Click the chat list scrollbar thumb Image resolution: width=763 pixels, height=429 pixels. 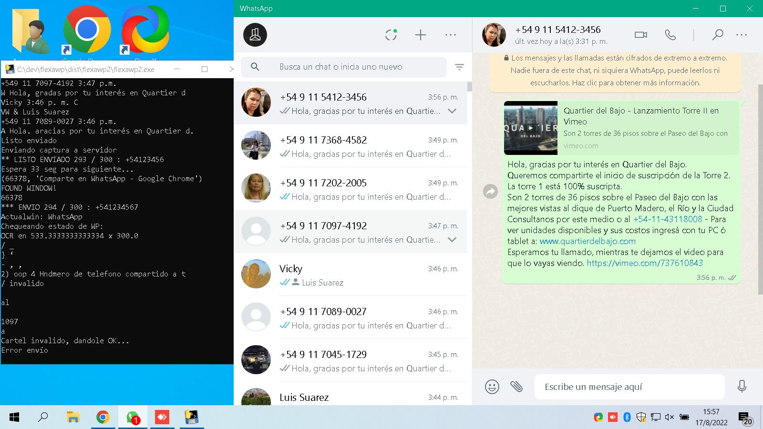pos(470,87)
